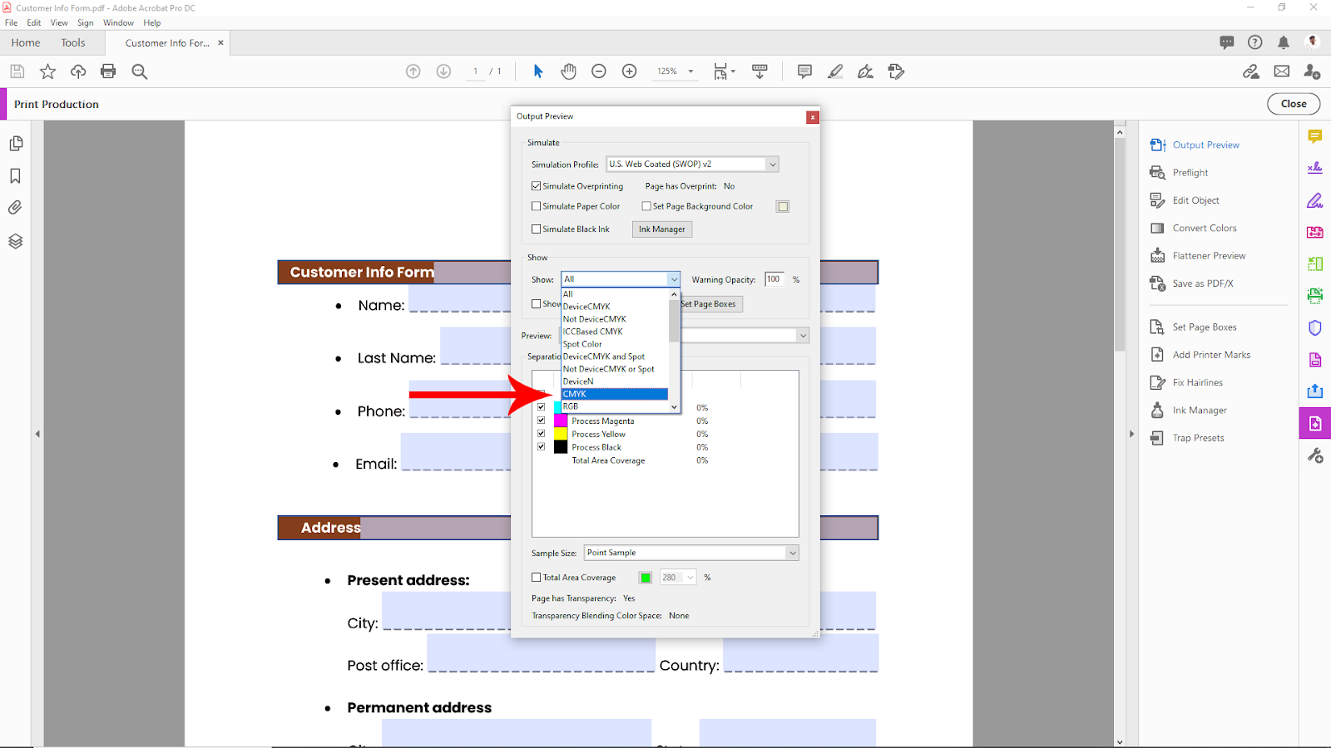Screen dimensions: 1331x748
Task: Click the upload to cloud icon
Action: 78,71
